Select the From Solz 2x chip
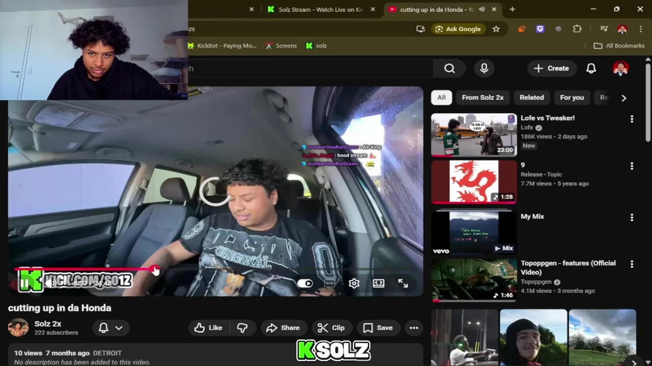Screen dimensions: 652x366 [482, 98]
